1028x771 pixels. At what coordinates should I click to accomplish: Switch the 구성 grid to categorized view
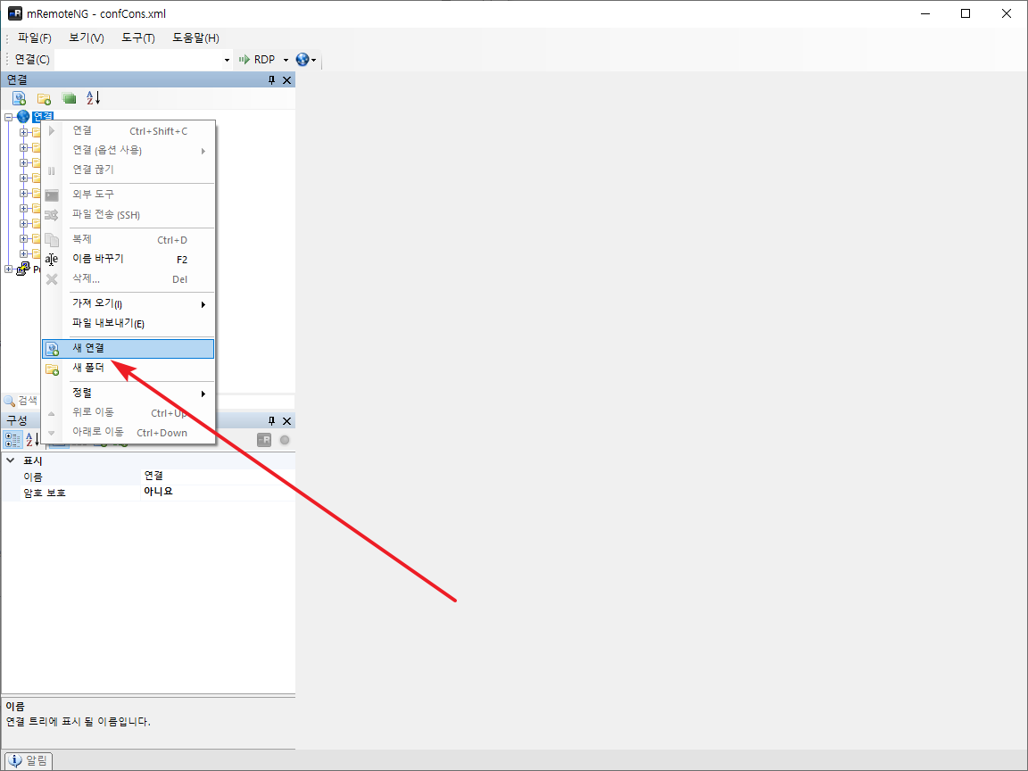click(x=12, y=439)
